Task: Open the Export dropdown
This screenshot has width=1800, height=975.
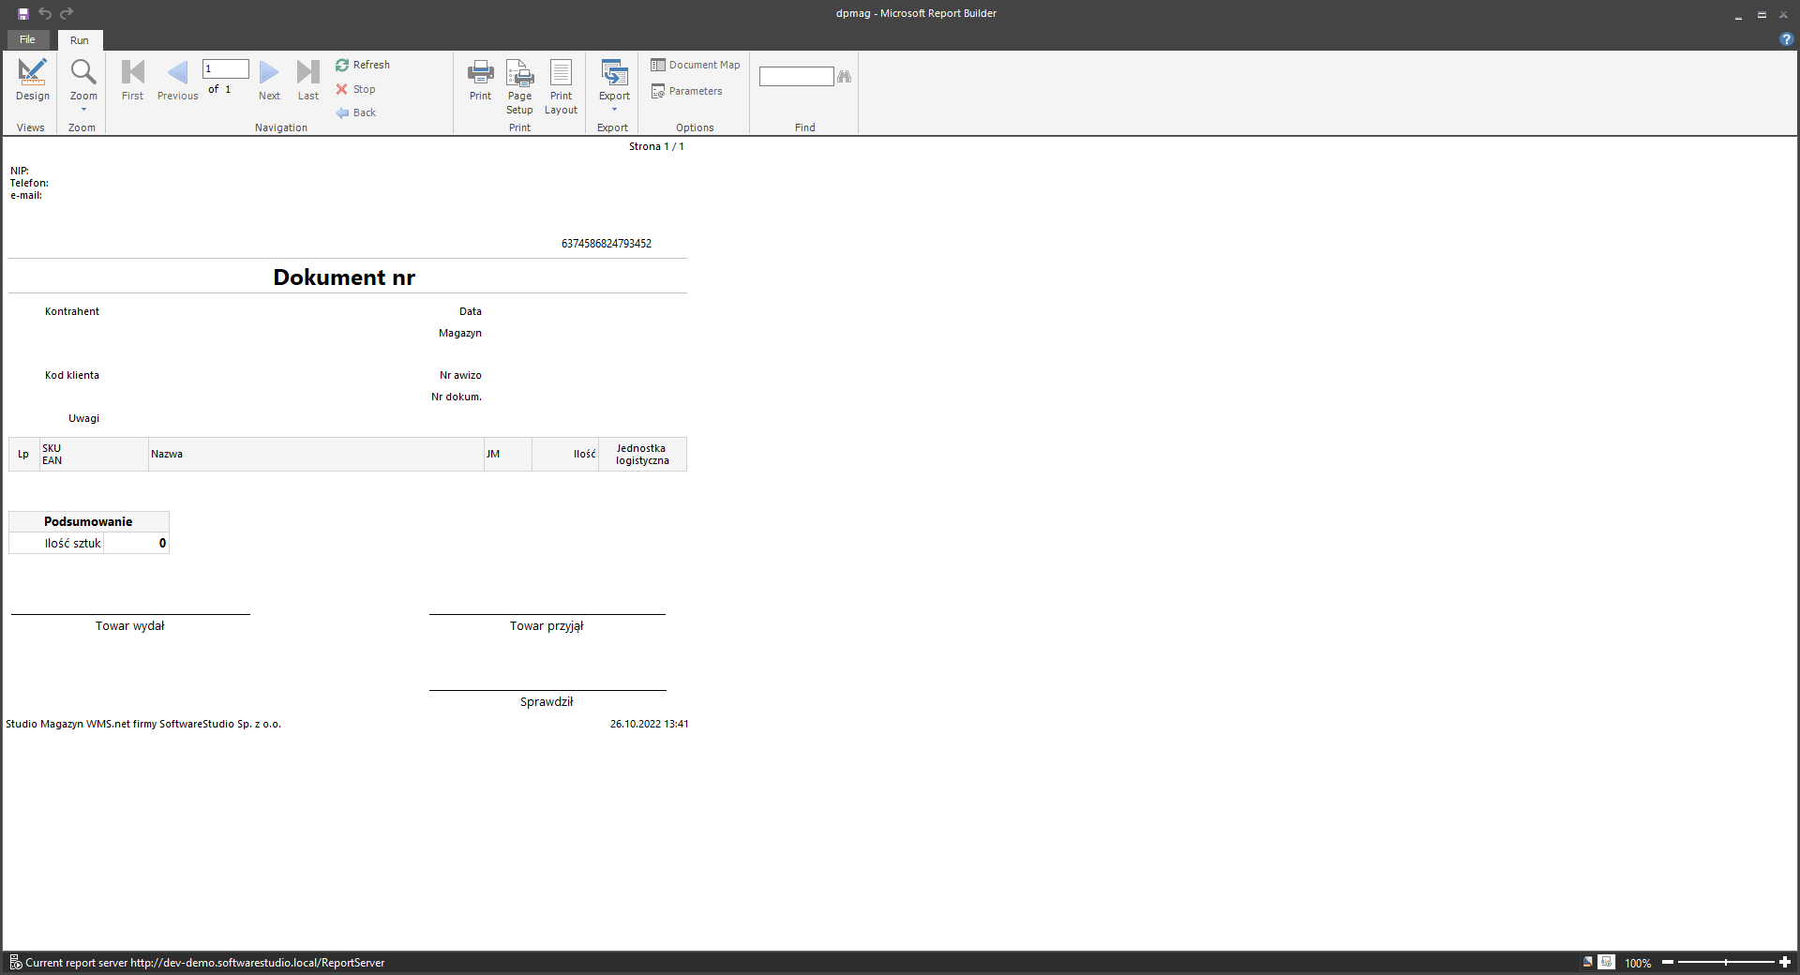Action: 614,85
